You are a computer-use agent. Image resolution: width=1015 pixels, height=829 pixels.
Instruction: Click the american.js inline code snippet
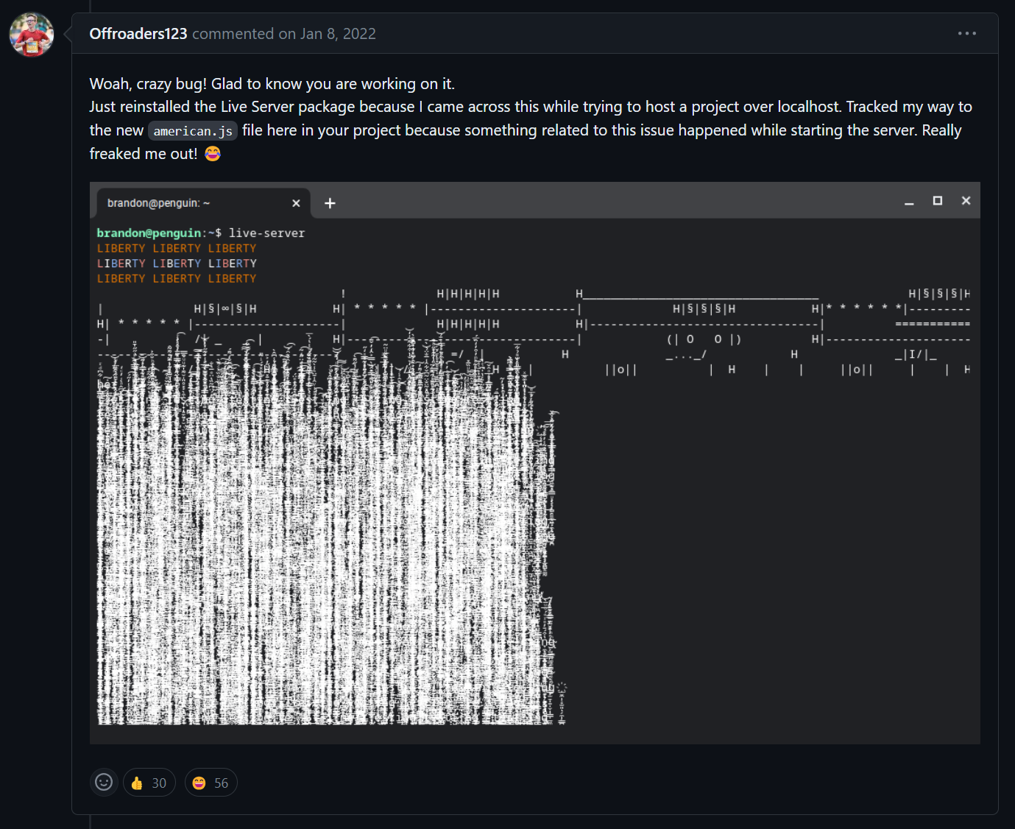(x=192, y=130)
